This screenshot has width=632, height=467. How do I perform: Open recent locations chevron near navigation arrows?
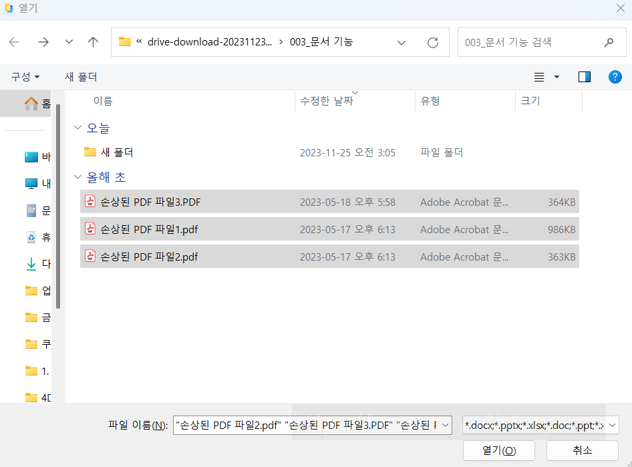click(x=69, y=41)
